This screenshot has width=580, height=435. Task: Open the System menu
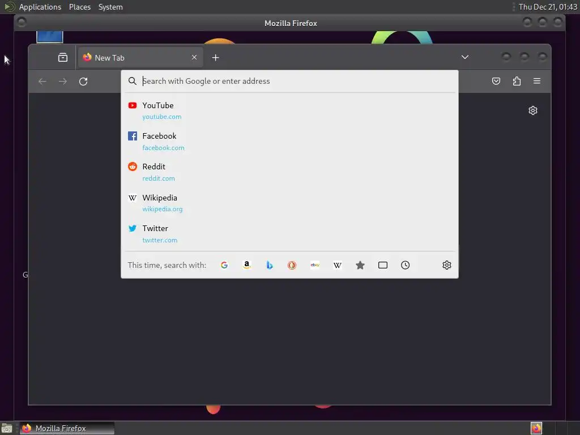tap(110, 7)
